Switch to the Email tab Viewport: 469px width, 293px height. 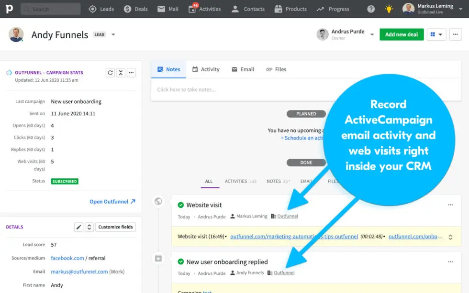tap(243, 69)
